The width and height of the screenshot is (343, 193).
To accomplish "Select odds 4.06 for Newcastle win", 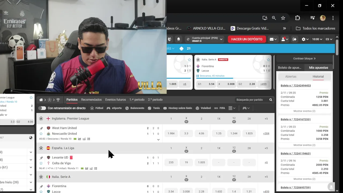I will [202, 133].
